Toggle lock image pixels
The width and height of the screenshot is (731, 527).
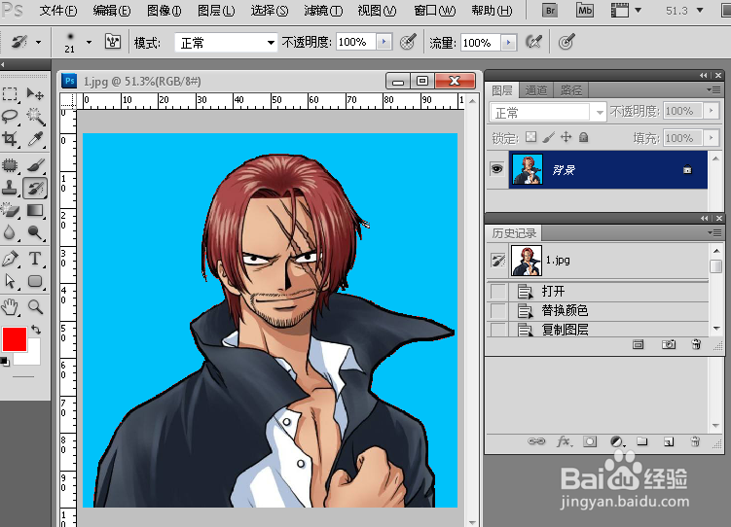549,137
